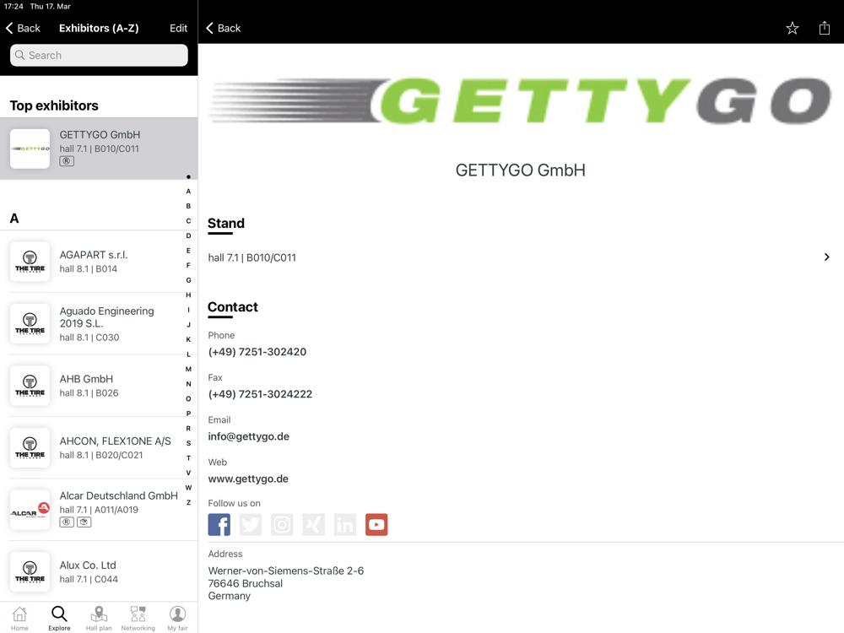This screenshot has height=633, width=844.
Task: Jump to letter S in index
Action: tap(188, 444)
